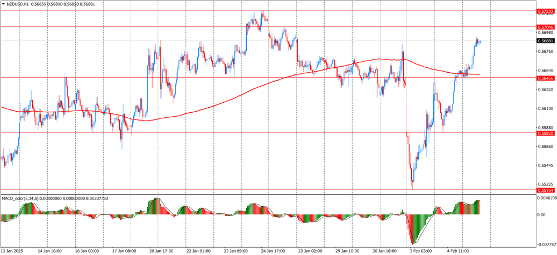Image resolution: width=557 pixels, height=255 pixels.
Task: Select the 0.56456 red price label
Action: [546, 78]
